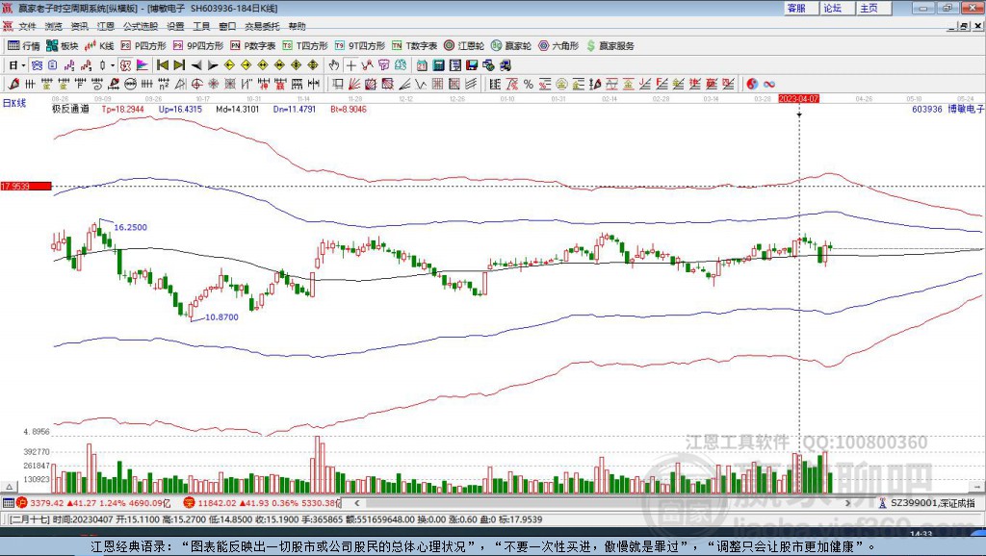The height and width of the screenshot is (556, 986).
Task: Expand the 日 period dropdown
Action: coord(21,65)
